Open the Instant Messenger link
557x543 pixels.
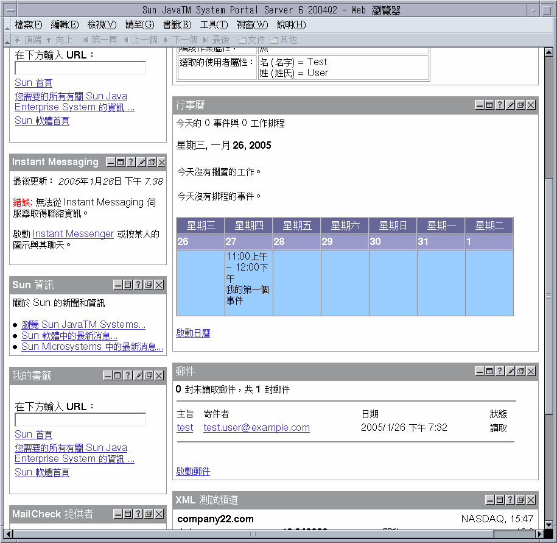coord(73,233)
